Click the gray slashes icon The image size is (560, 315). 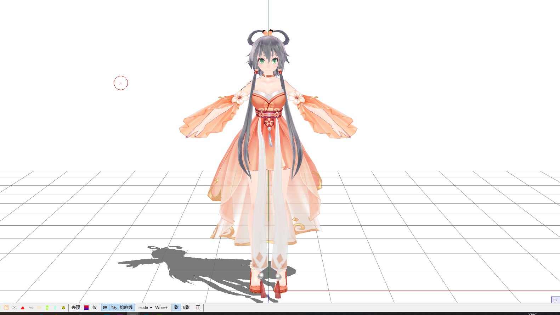pyautogui.click(x=31, y=308)
